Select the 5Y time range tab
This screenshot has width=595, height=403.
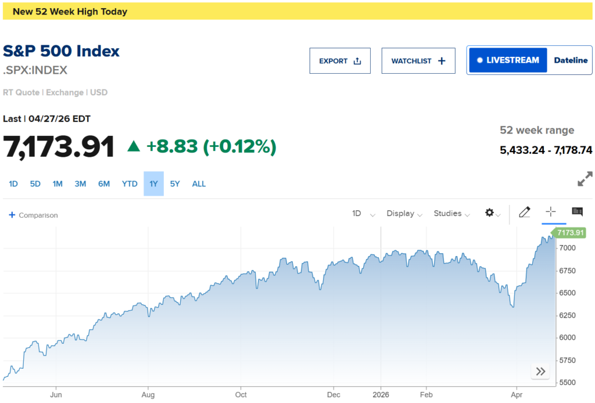tap(175, 184)
